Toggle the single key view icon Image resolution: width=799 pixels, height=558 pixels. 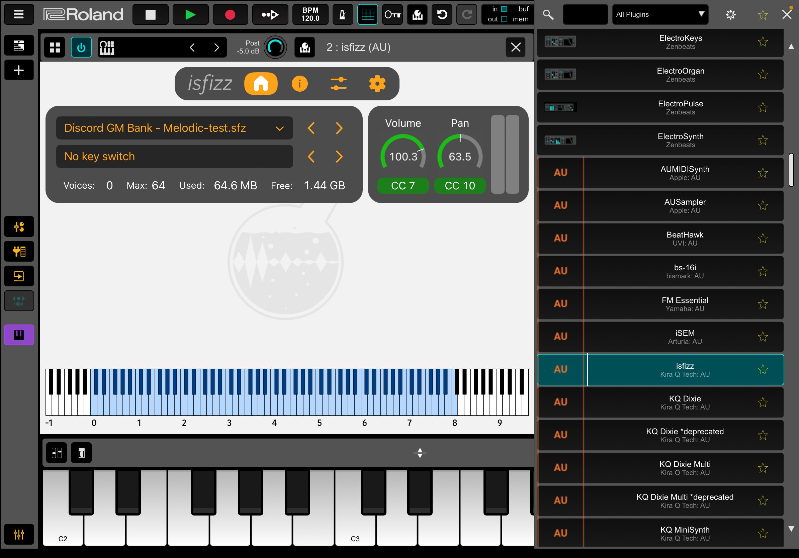(x=81, y=453)
